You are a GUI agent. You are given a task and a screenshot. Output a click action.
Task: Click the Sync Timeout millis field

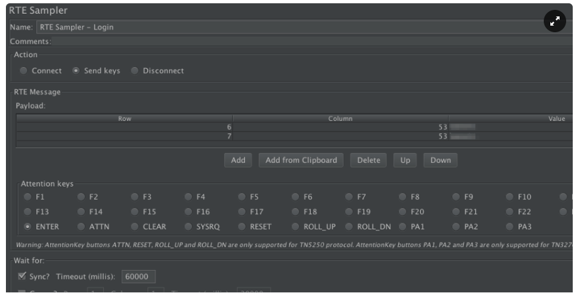click(138, 277)
